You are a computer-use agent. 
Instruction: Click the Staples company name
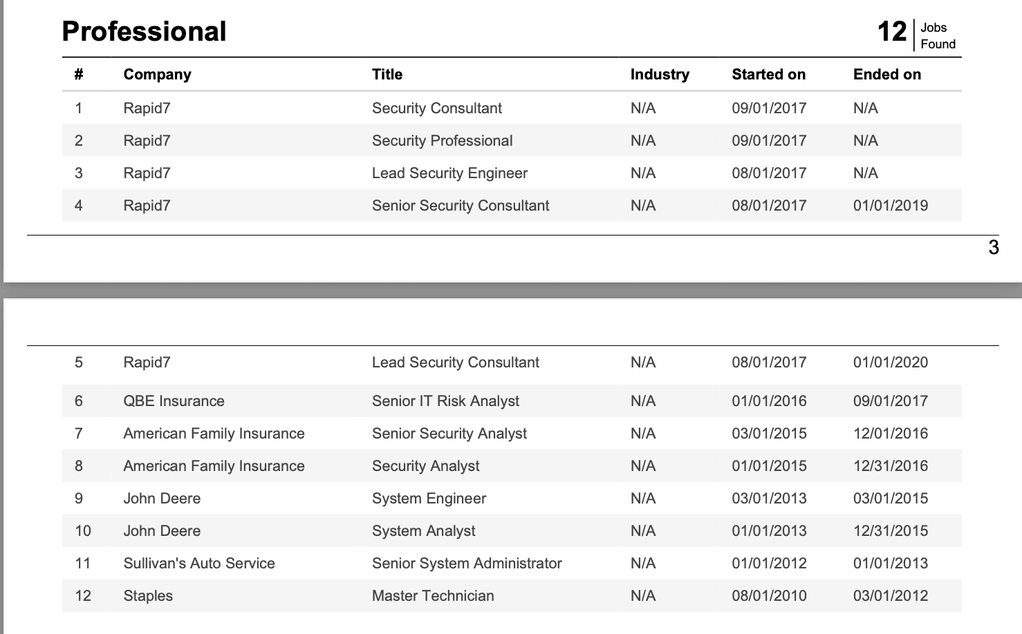coord(148,596)
